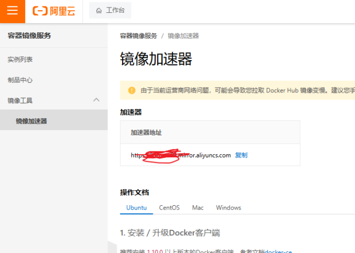Open the hamburger menu in the orange corner
355x253 pixels.
12,11
